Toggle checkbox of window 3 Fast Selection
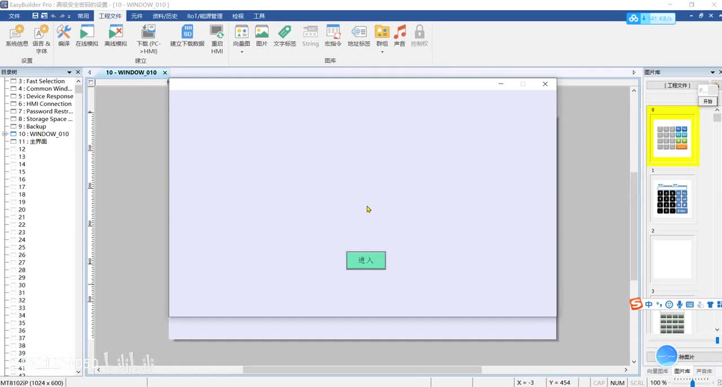The image size is (722, 387). point(14,81)
